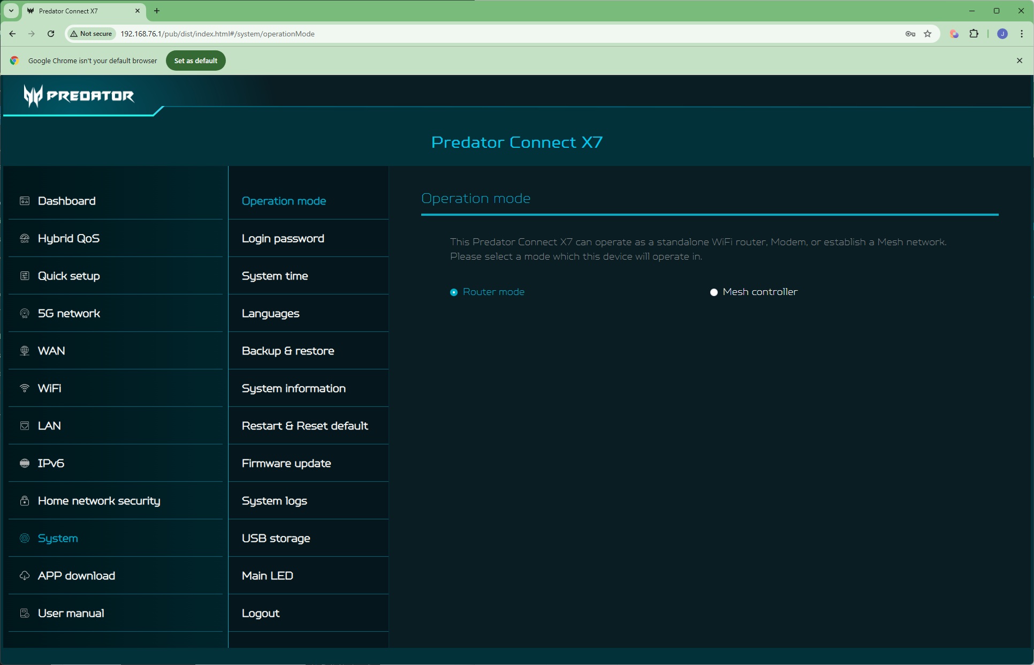This screenshot has height=665, width=1034.
Task: Open the tab search dropdown arrow
Action: click(x=11, y=11)
